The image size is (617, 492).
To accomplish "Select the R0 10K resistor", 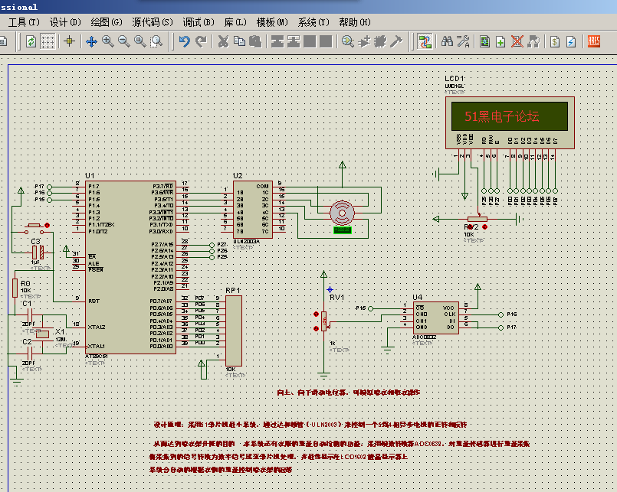I will point(15,288).
